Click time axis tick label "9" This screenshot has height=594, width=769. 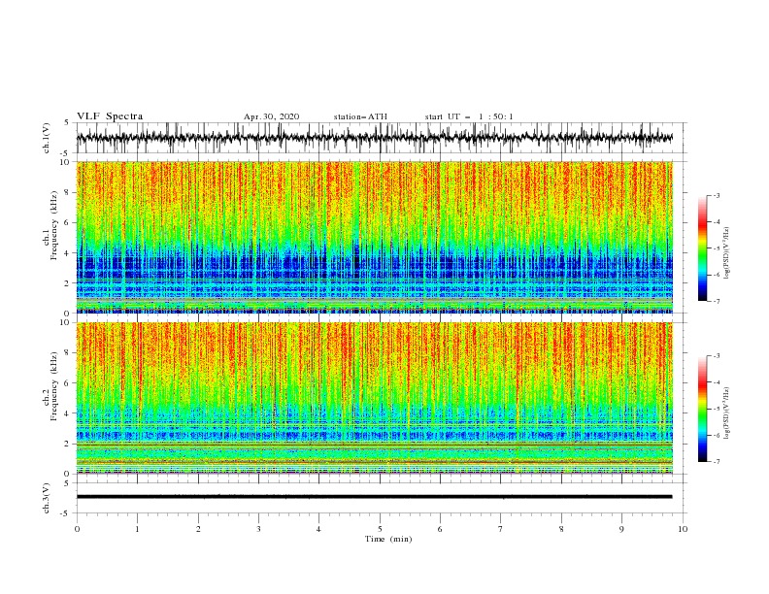pyautogui.click(x=621, y=529)
